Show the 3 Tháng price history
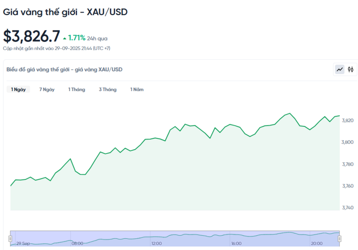 pos(107,89)
